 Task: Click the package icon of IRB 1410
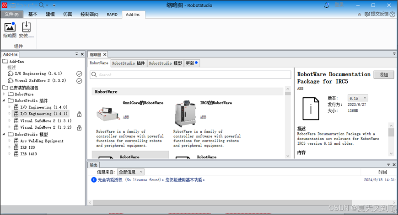tap(16, 154)
